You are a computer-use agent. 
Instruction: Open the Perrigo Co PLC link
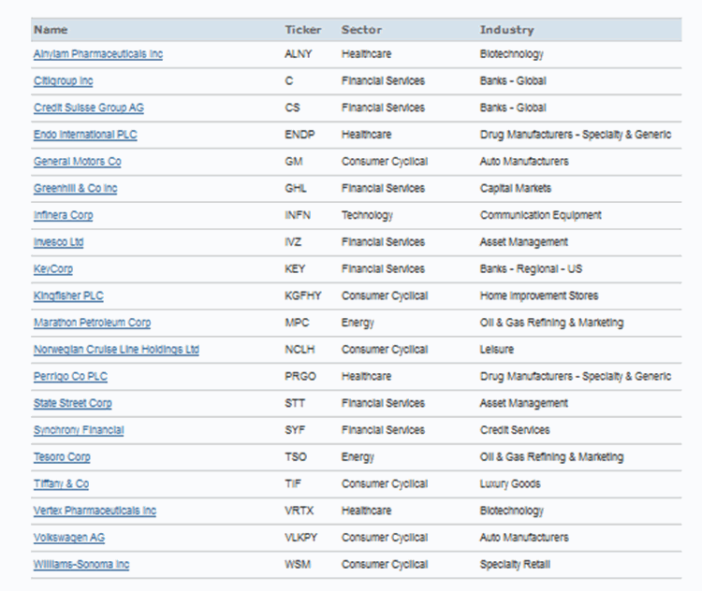coord(70,376)
